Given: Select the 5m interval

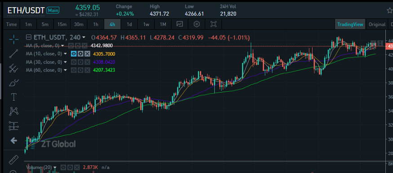Looking at the screenshot, I should [x=45, y=24].
